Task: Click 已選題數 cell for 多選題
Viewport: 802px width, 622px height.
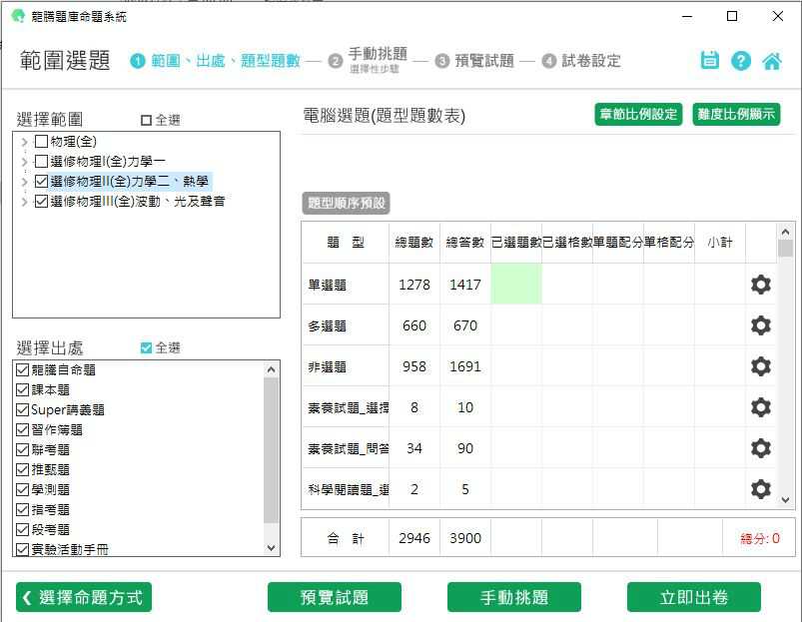Action: point(516,325)
